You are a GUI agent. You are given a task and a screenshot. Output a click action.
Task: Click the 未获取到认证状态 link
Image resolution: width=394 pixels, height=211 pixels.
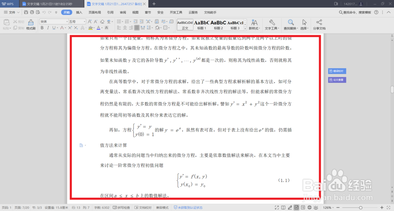(188, 207)
